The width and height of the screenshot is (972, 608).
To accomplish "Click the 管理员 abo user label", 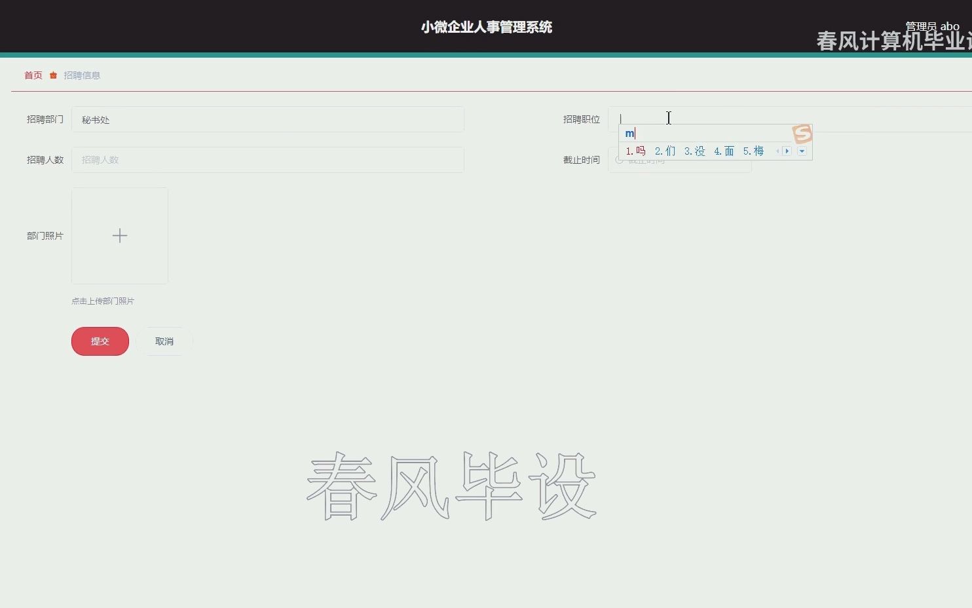I will coord(932,26).
